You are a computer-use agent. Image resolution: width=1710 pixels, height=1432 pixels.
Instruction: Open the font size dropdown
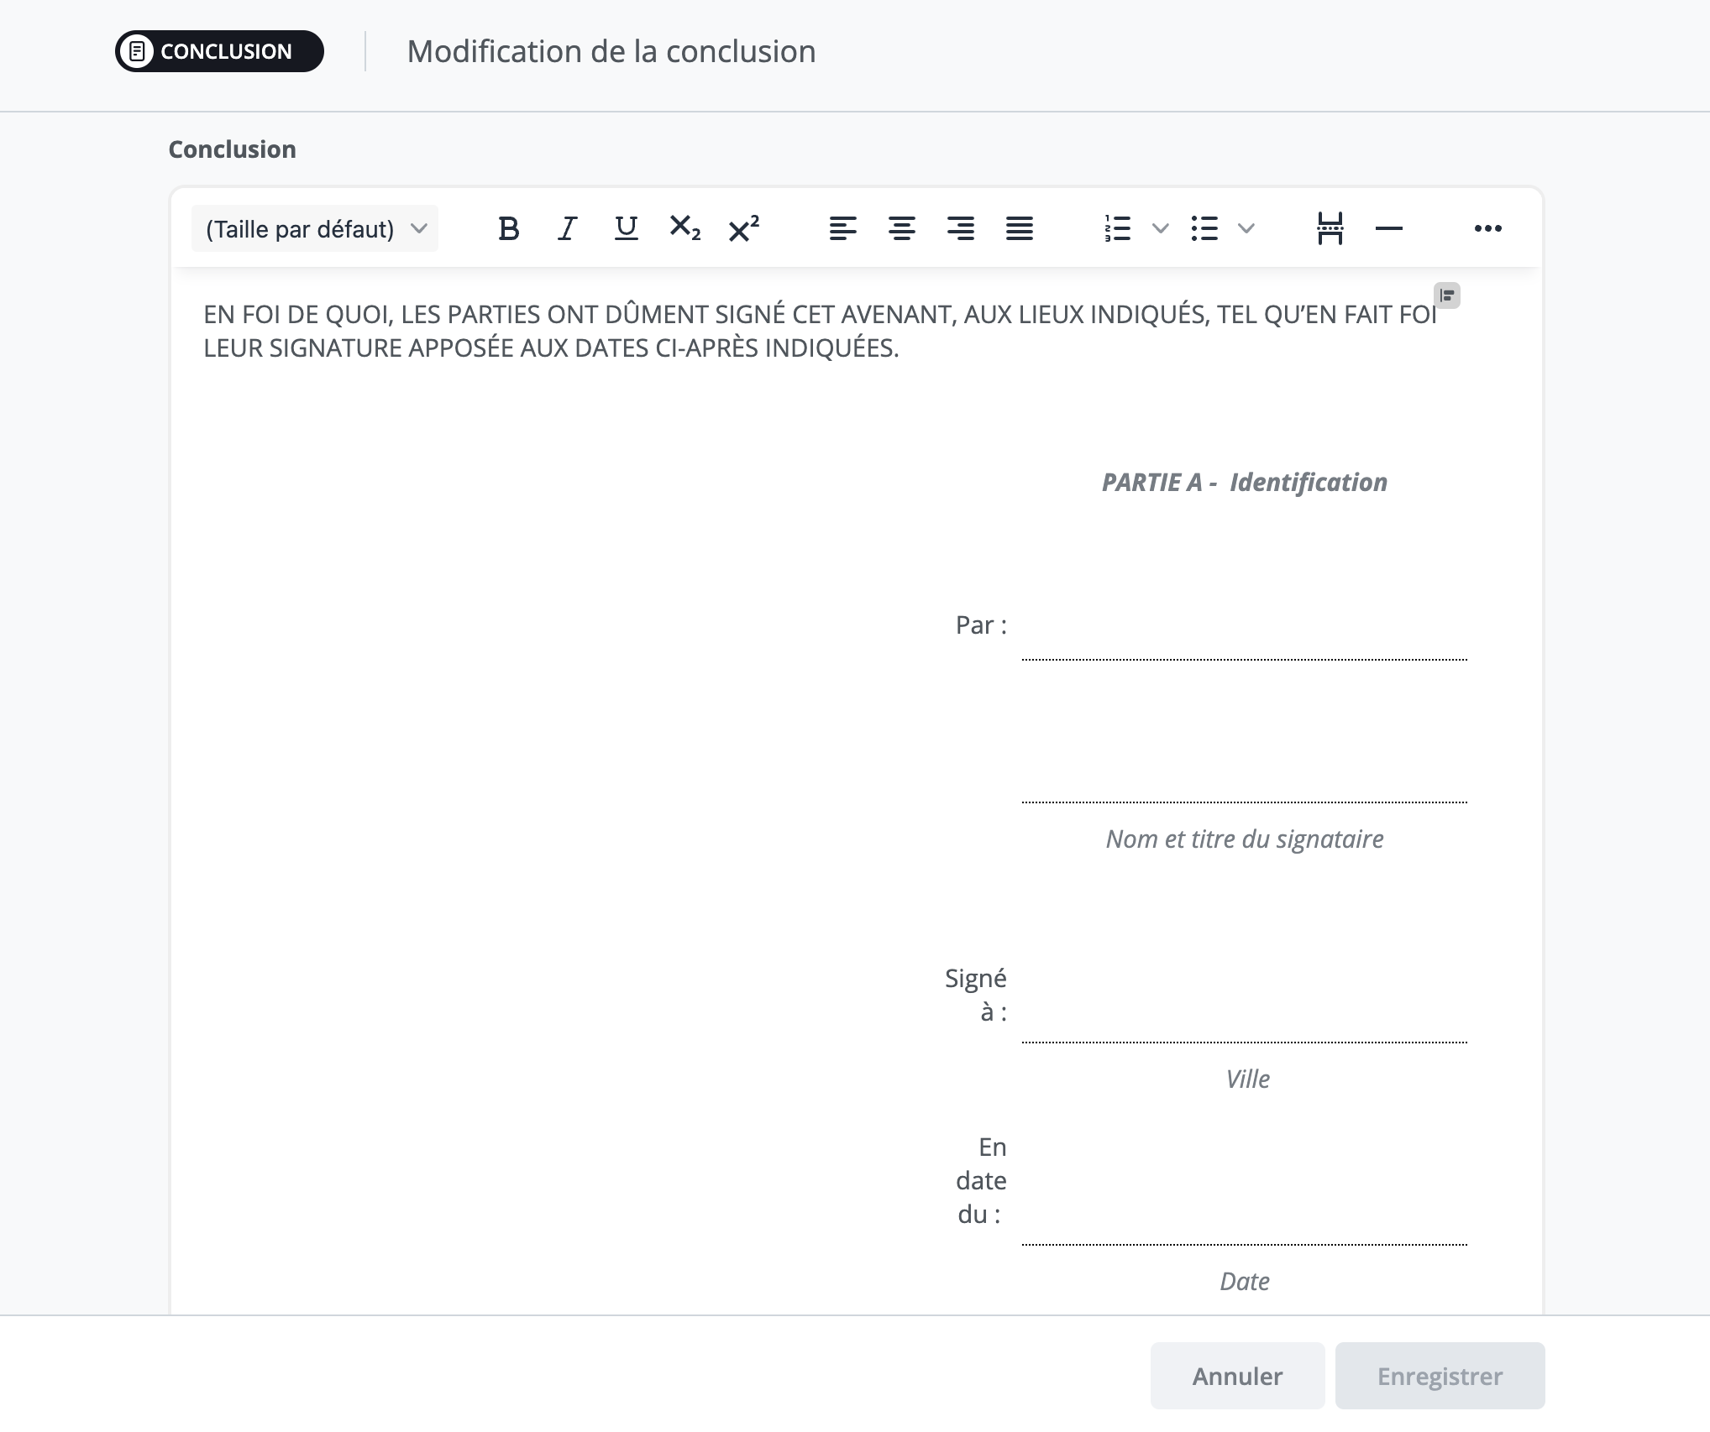315,228
